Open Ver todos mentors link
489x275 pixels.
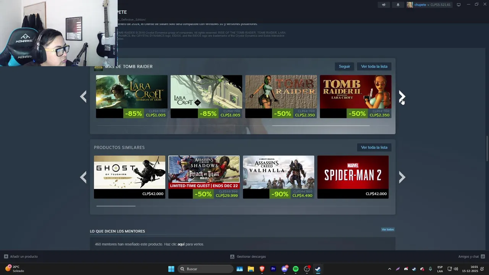[387, 230]
